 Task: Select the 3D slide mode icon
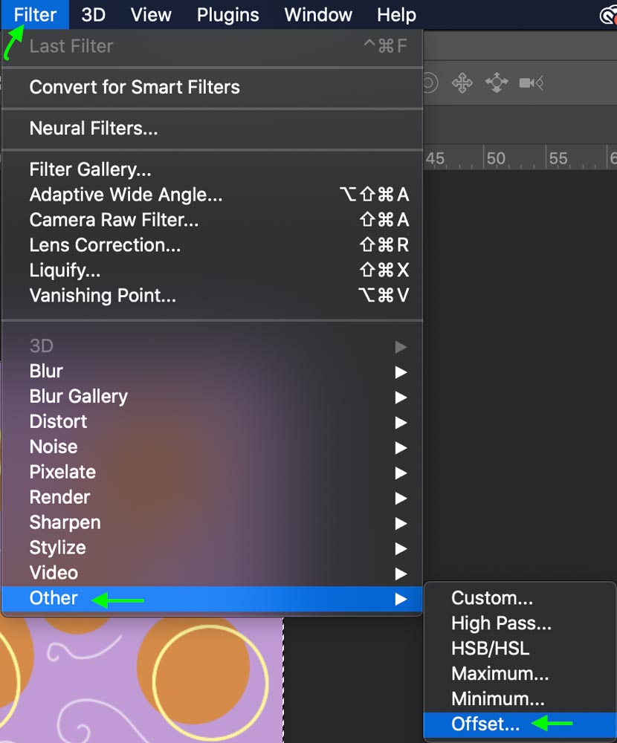(496, 82)
